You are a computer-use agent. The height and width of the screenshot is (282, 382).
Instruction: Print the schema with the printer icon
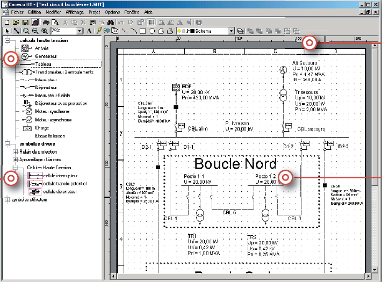[46, 23]
